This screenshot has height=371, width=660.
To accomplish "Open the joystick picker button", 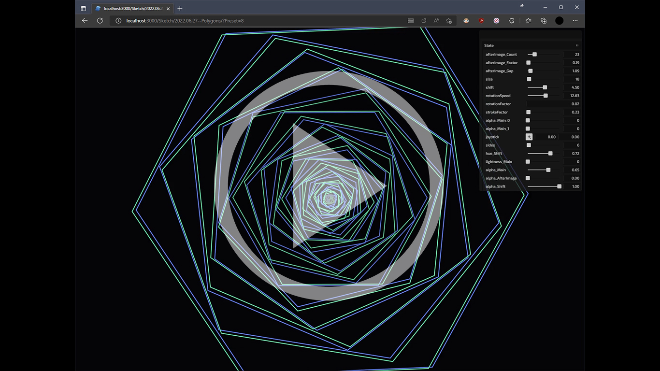I will [529, 137].
